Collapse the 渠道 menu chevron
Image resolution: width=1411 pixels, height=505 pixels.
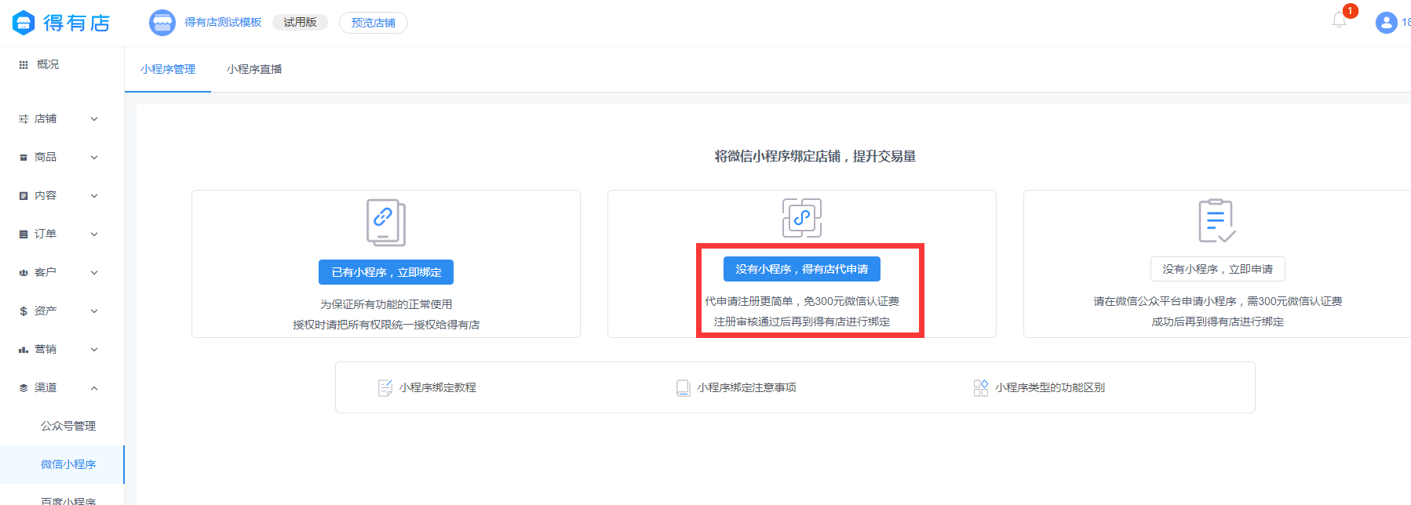click(94, 388)
